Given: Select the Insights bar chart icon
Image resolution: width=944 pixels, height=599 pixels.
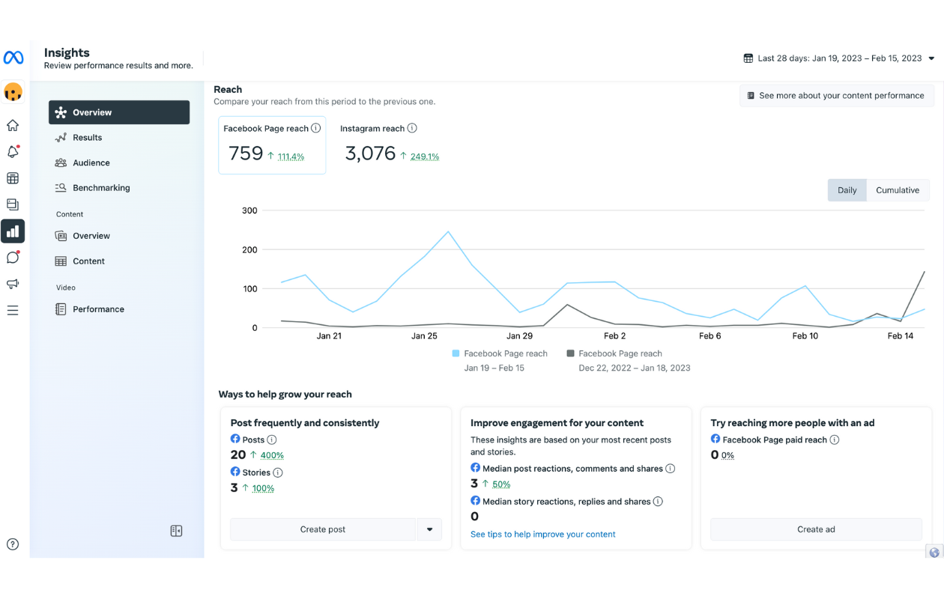Looking at the screenshot, I should coord(13,231).
